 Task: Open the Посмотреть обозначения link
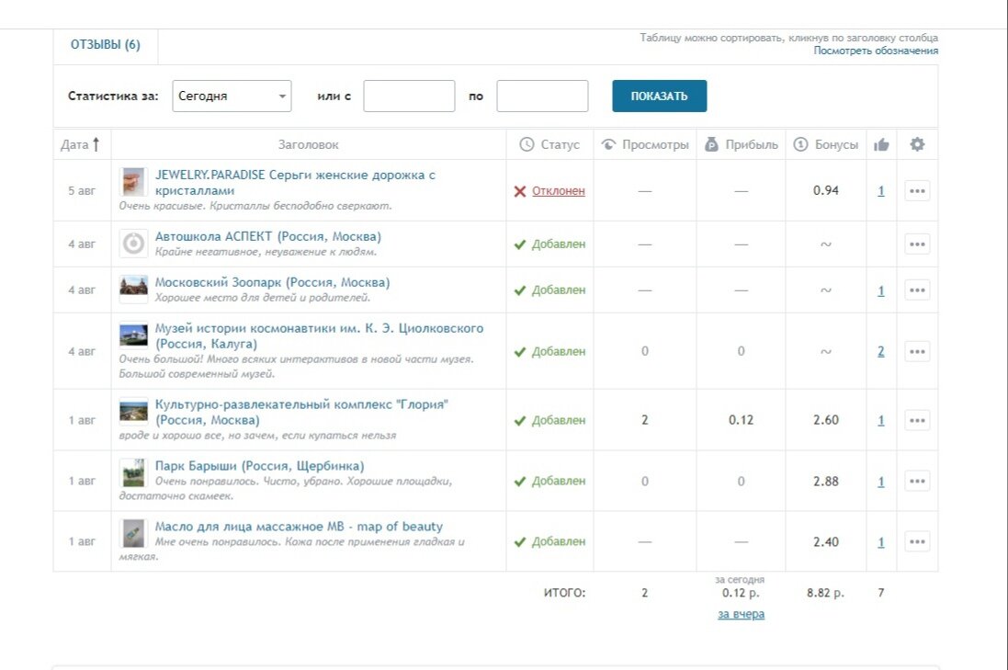(x=876, y=51)
